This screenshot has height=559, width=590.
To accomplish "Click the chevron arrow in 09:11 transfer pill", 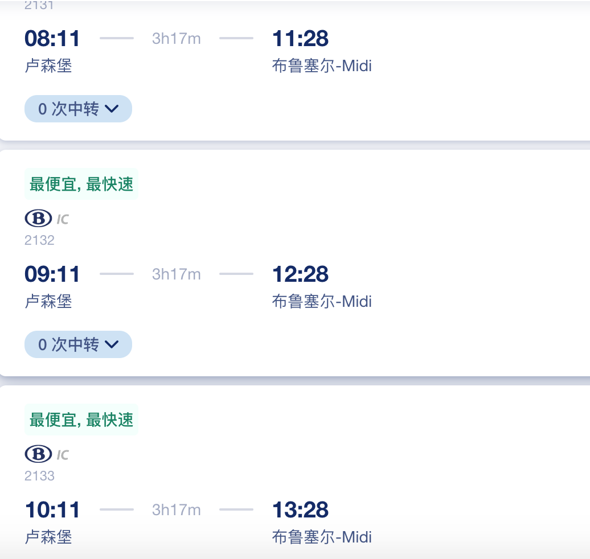I will click(x=112, y=344).
